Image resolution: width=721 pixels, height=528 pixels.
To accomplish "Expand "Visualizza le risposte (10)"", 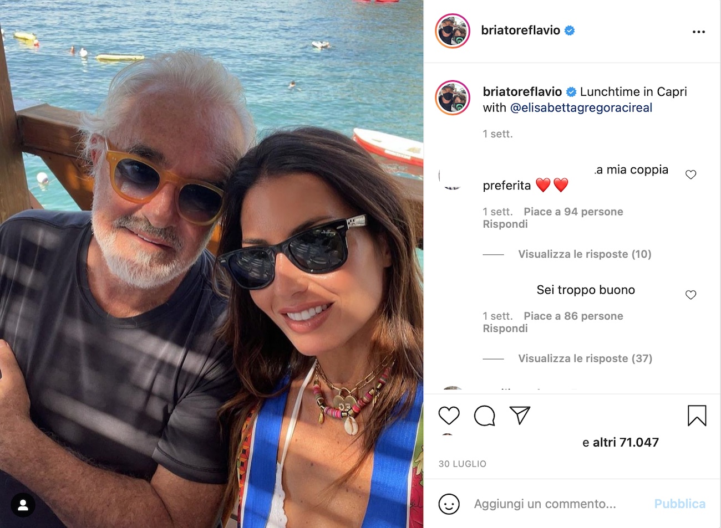I will (585, 254).
